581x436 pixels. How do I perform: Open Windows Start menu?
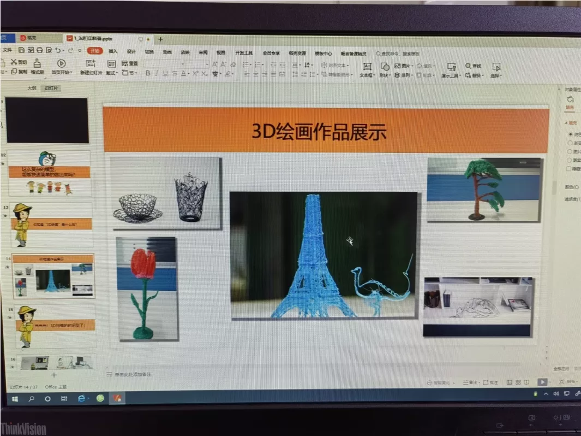(15, 399)
